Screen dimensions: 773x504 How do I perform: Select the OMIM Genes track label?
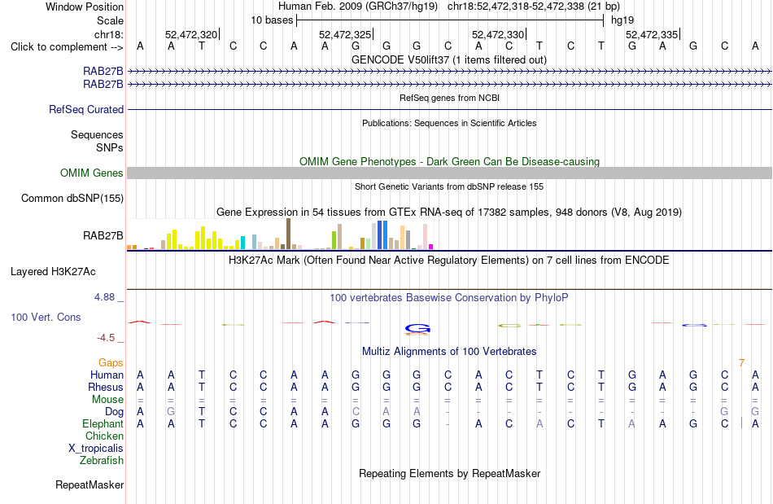pyautogui.click(x=92, y=173)
